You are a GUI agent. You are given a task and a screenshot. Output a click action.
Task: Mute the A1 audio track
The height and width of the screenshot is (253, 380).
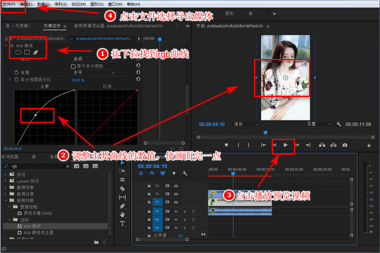(x=176, y=212)
